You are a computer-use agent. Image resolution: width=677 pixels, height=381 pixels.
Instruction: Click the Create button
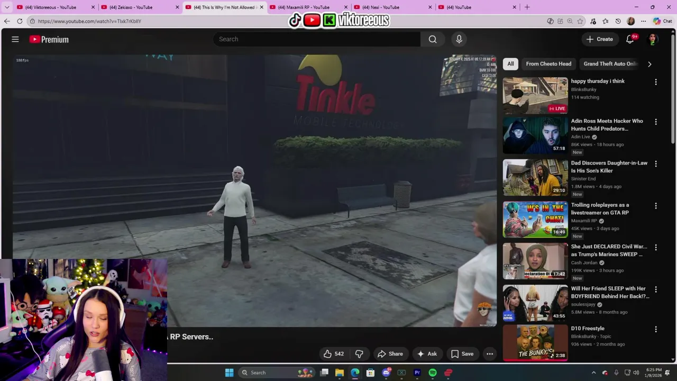coord(599,39)
